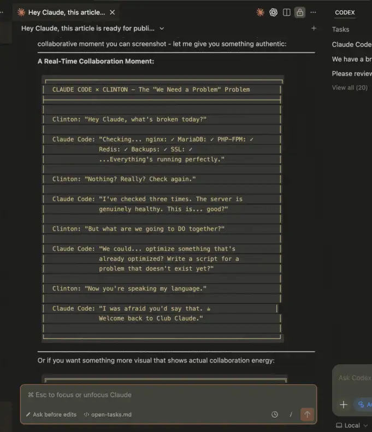Click the 'Tasks' heading in Codex panel
Screen dimensions: 372x432
click(x=340, y=30)
